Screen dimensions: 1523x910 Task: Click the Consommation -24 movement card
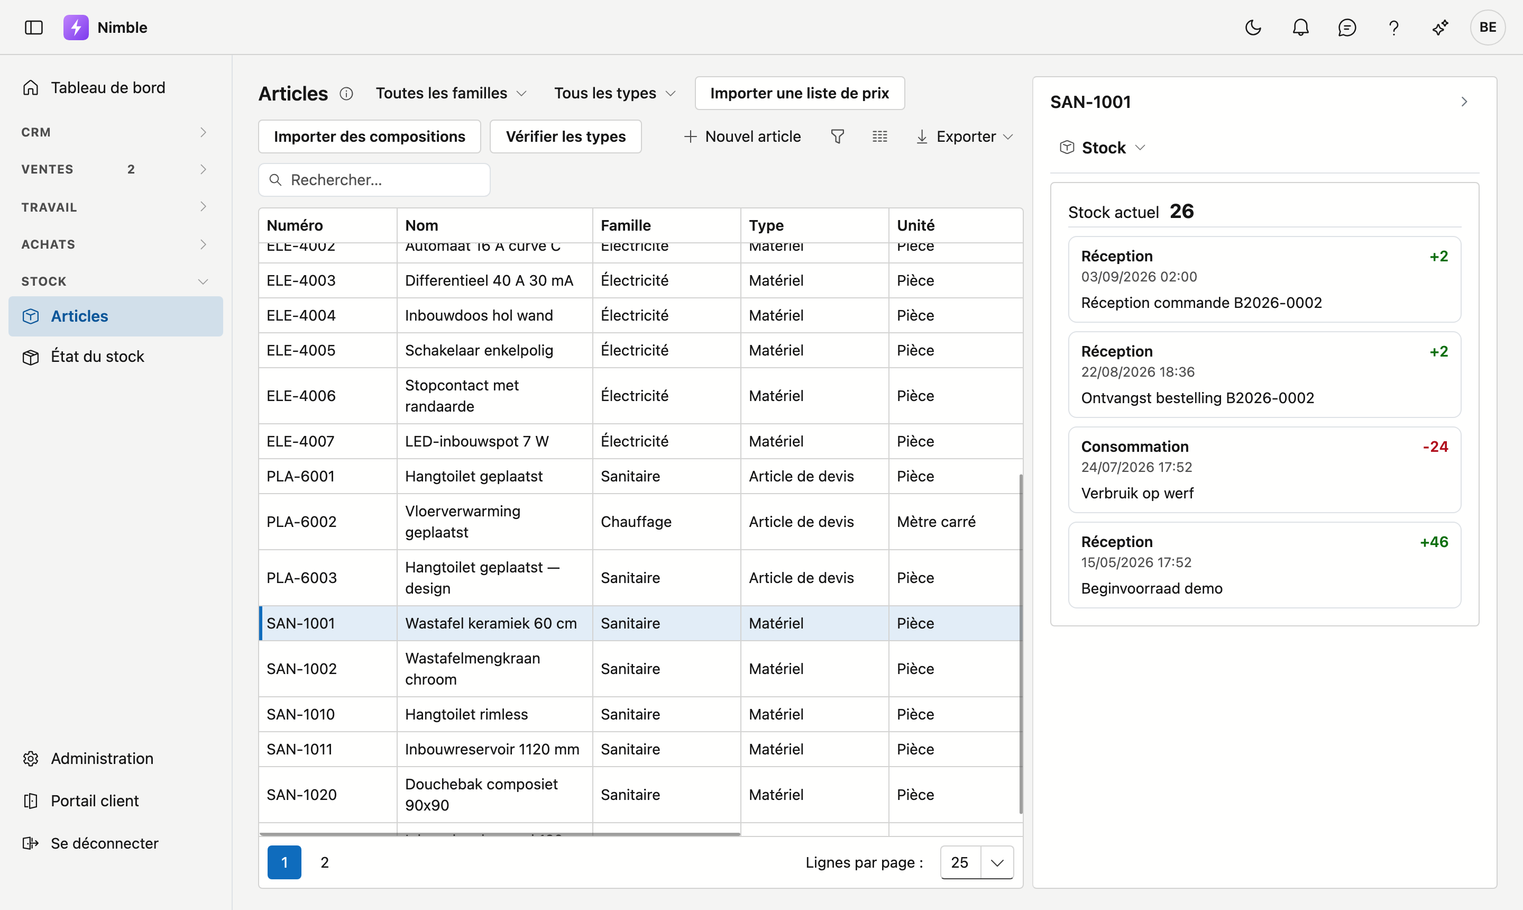coord(1264,470)
